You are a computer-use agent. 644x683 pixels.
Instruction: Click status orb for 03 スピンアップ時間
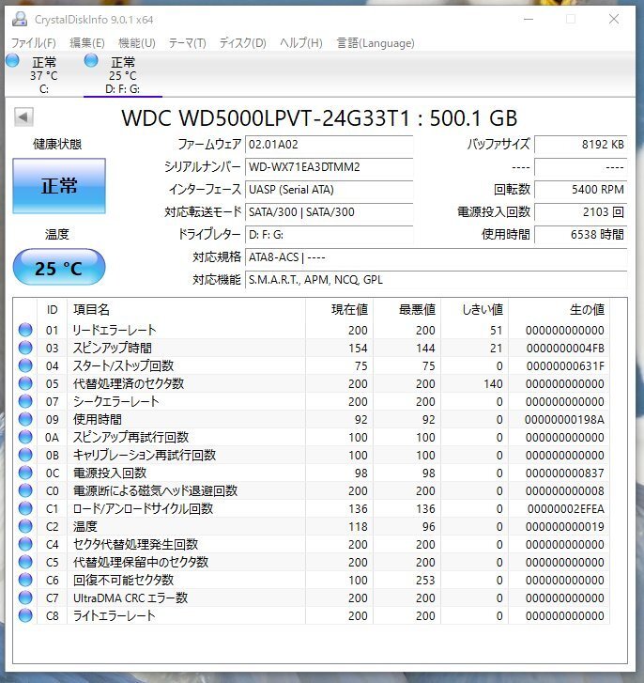pos(25,348)
